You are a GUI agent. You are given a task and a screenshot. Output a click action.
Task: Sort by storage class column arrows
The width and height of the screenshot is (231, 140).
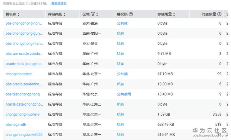(x=65, y=15)
